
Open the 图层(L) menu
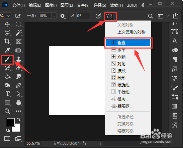click(x=67, y=5)
